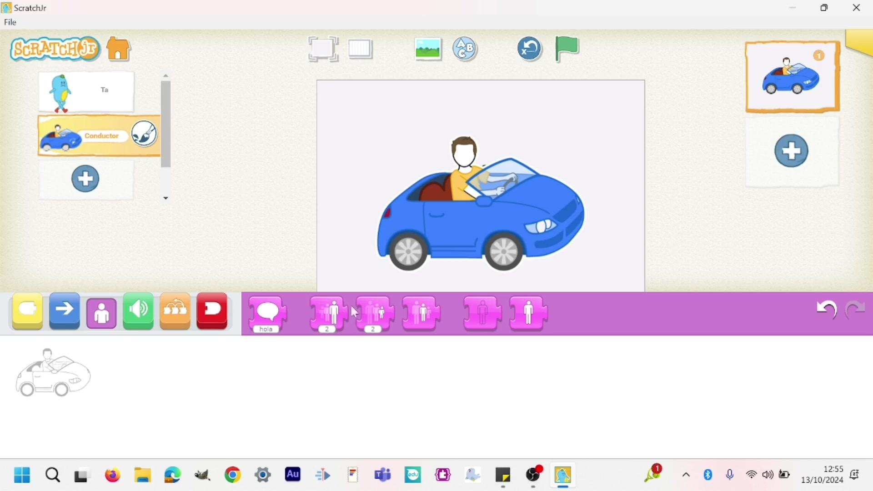Image resolution: width=873 pixels, height=491 pixels.
Task: Add a new character
Action: [85, 179]
